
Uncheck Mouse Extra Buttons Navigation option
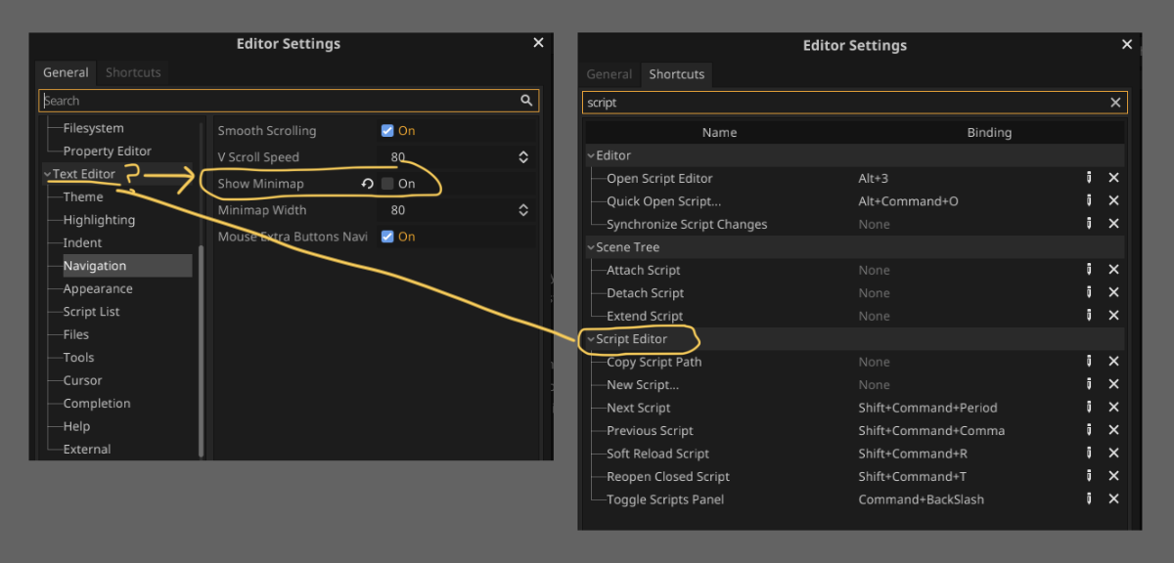tap(387, 236)
